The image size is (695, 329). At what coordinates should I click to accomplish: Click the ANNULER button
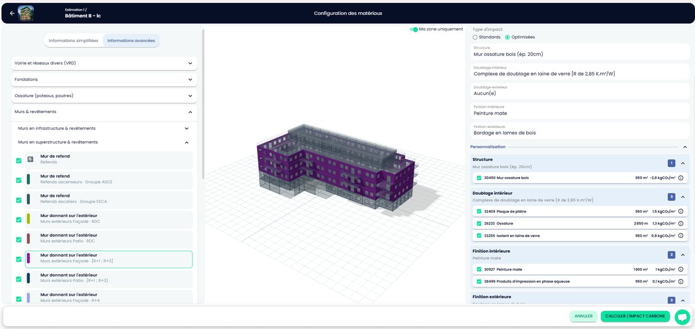pos(583,316)
